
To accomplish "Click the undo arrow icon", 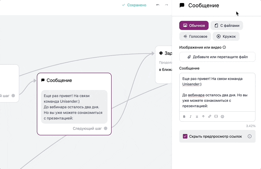I will click(158, 5).
